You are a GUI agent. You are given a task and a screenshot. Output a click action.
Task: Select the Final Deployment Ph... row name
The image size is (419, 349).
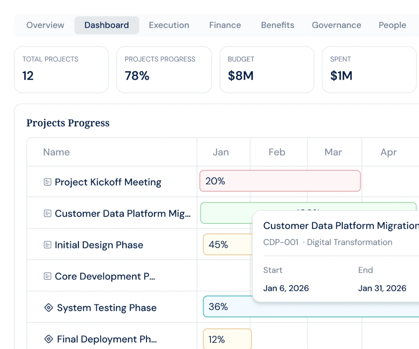pyautogui.click(x=107, y=339)
